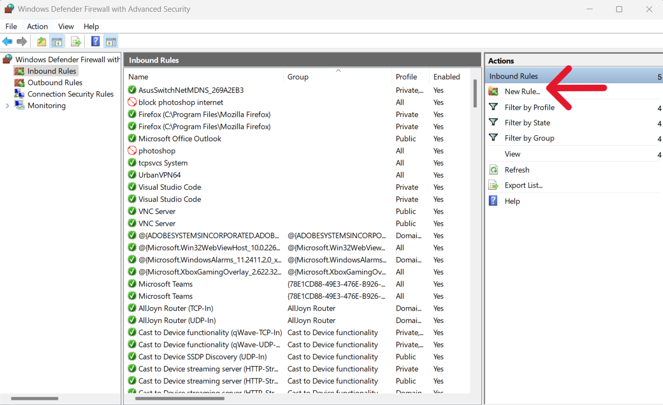
Task: Click the rules list horizontal scrollbar thumb
Action: pos(180,398)
